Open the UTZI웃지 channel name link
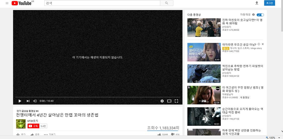 33,121
